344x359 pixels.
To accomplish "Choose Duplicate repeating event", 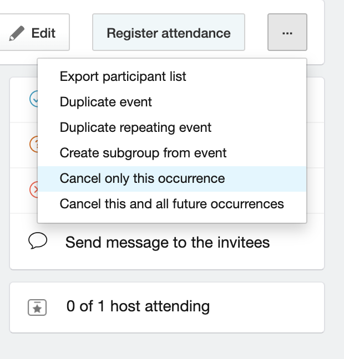I will pyautogui.click(x=135, y=127).
